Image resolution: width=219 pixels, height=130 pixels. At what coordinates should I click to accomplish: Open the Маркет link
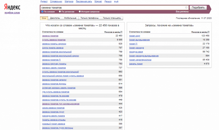point(98,1)
